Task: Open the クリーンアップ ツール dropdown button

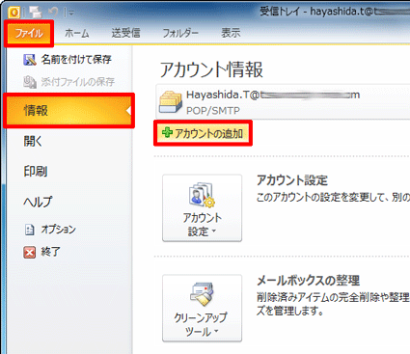Action: pyautogui.click(x=202, y=308)
